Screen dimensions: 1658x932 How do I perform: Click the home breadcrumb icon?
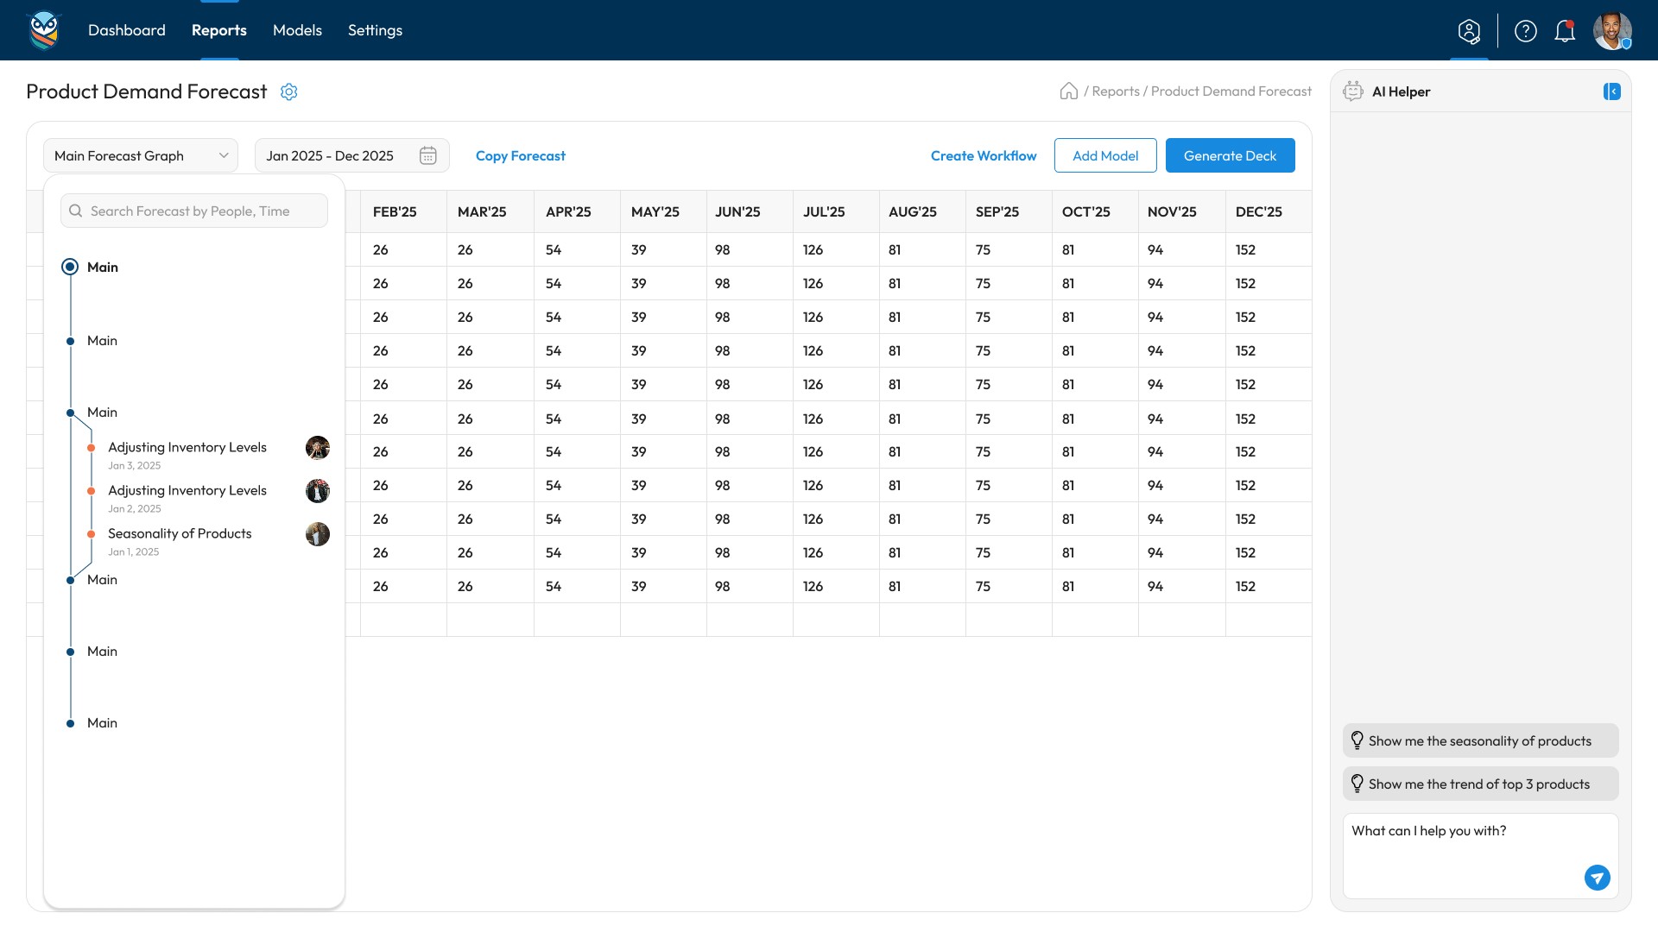pos(1068,91)
